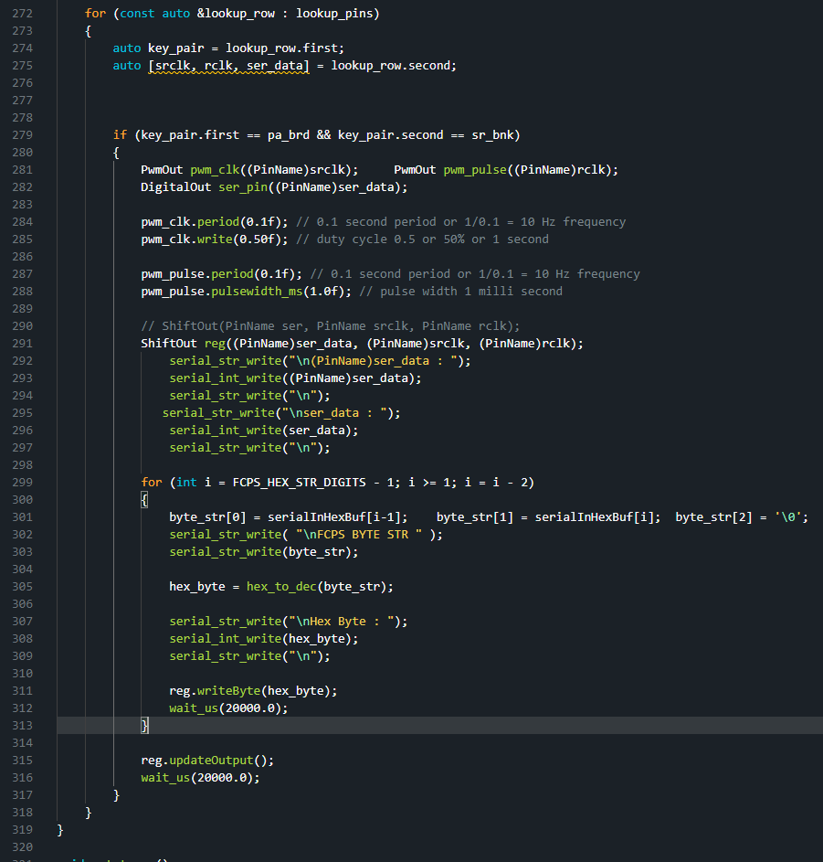Place cursor on 'lookup_pins' in the for loop

coord(334,13)
